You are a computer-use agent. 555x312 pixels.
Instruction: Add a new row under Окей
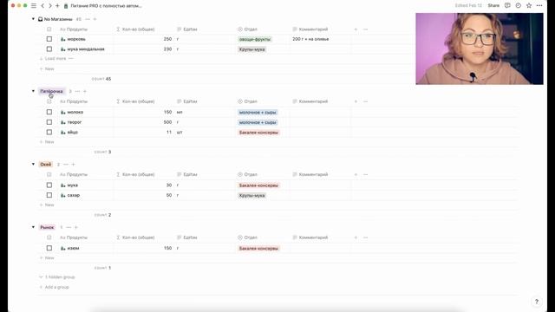pyautogui.click(x=47, y=205)
